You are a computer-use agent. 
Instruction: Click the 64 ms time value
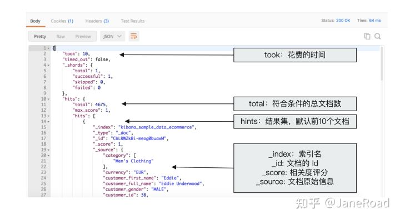[375, 21]
